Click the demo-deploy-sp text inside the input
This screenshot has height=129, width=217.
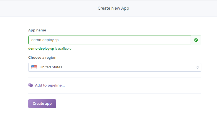45,40
